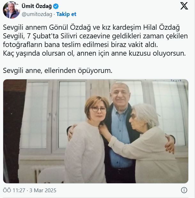Open the tweet info icon
195x198 pixels.
point(184,190)
